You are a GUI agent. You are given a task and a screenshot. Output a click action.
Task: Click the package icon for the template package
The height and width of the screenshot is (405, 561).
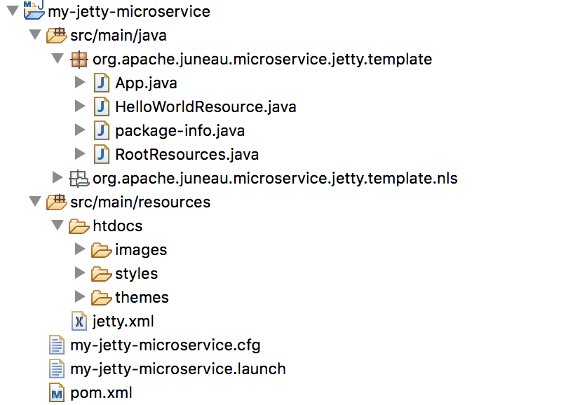[x=79, y=59]
